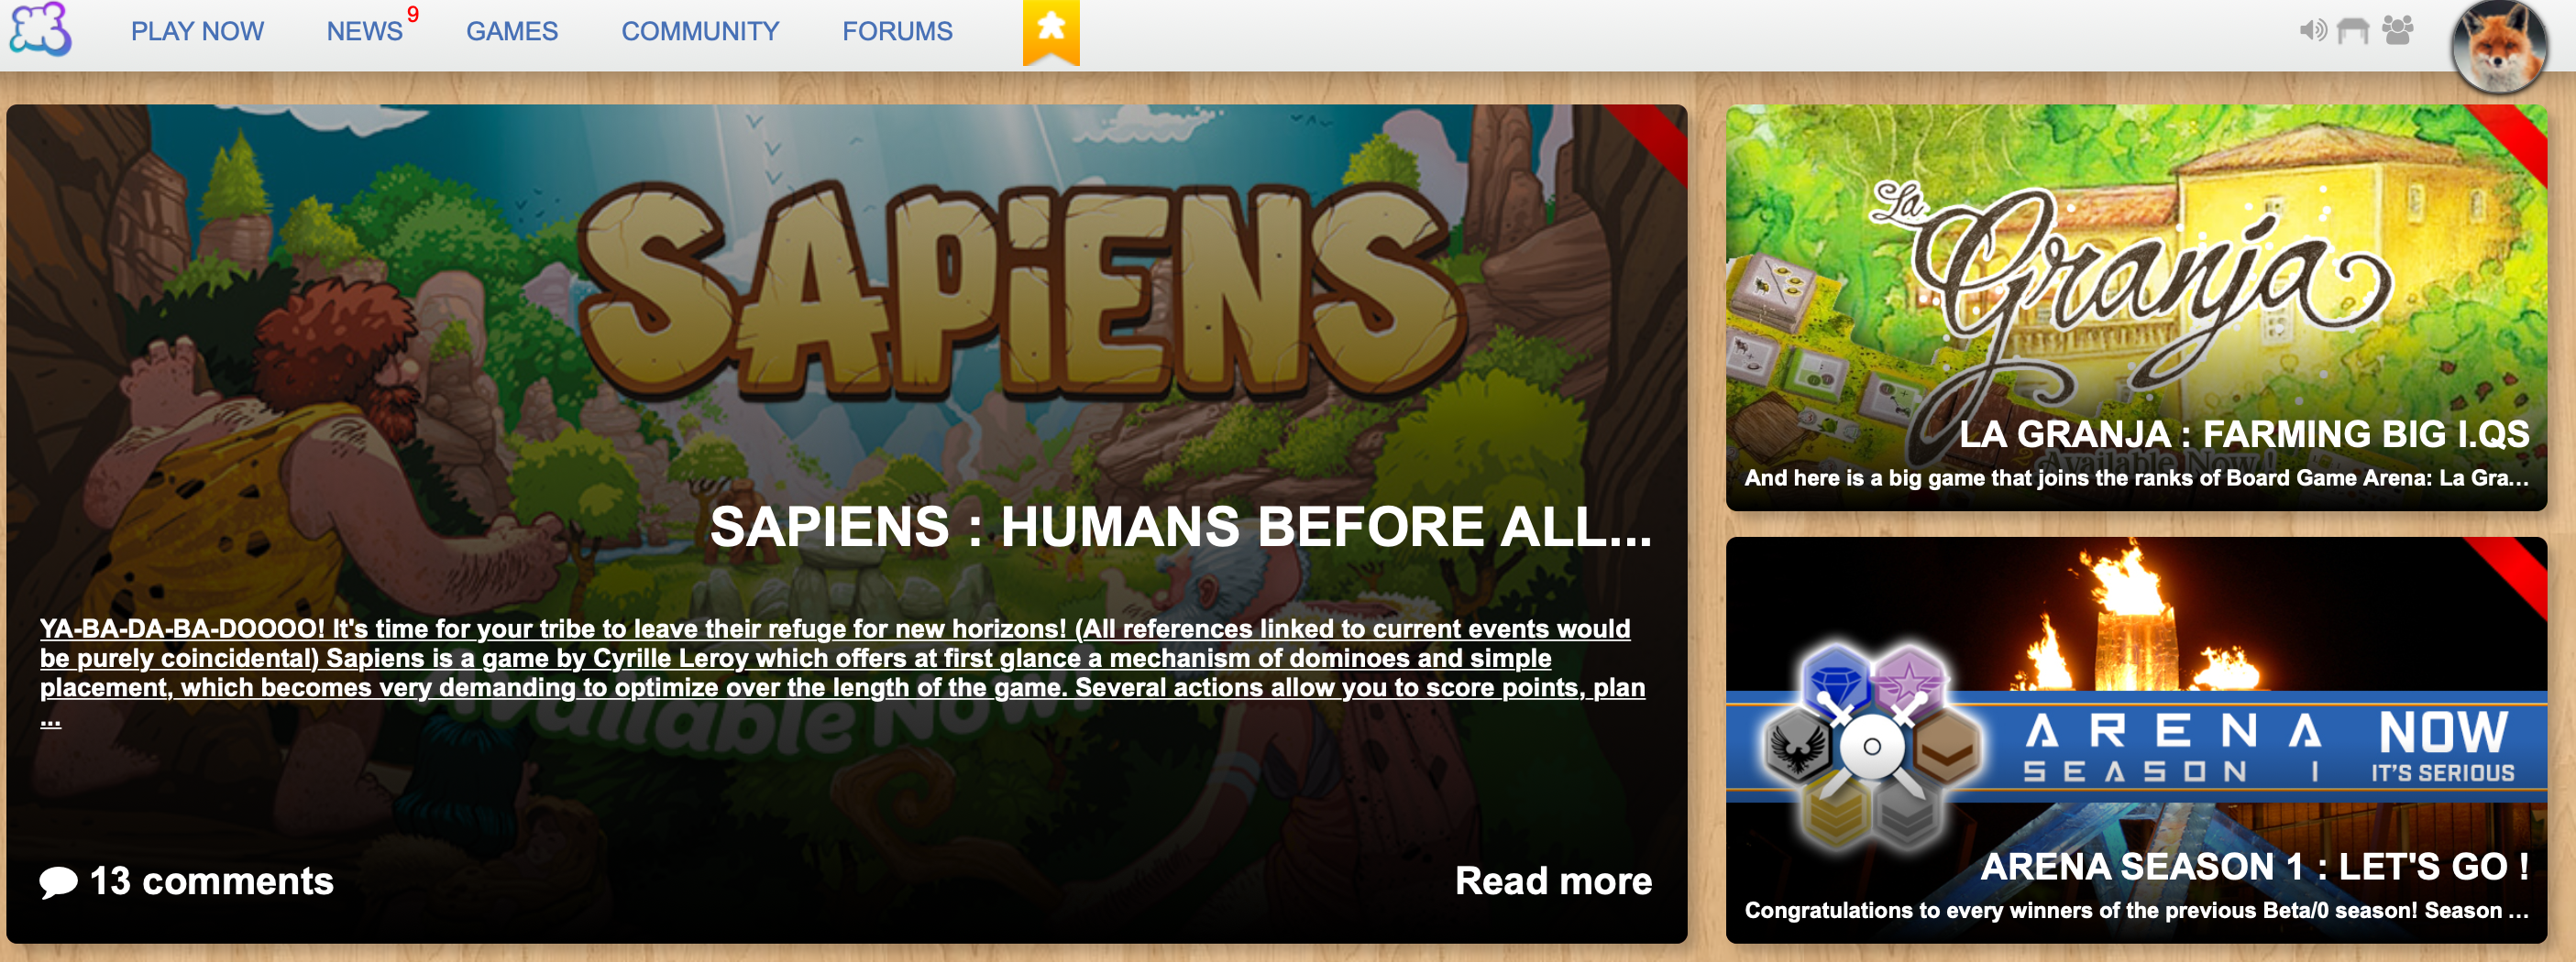Open the COMMUNITY menu
Image resolution: width=2576 pixels, height=962 pixels.
(700, 32)
